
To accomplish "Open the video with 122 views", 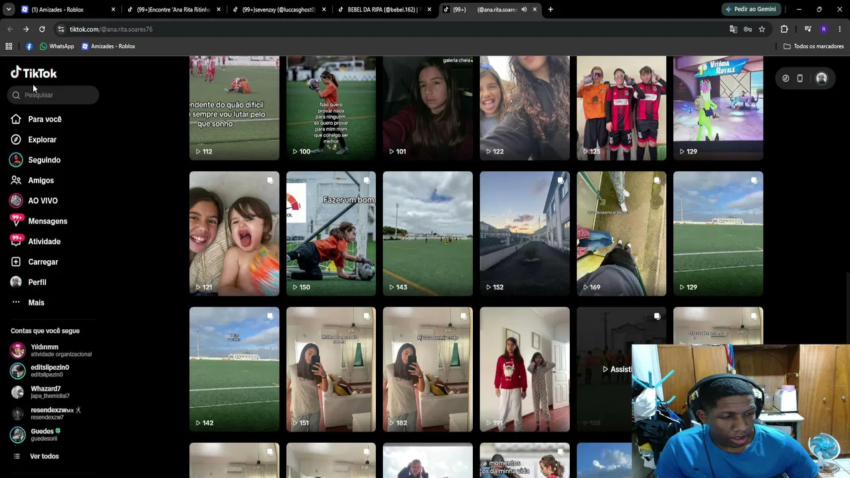I will pos(525,108).
